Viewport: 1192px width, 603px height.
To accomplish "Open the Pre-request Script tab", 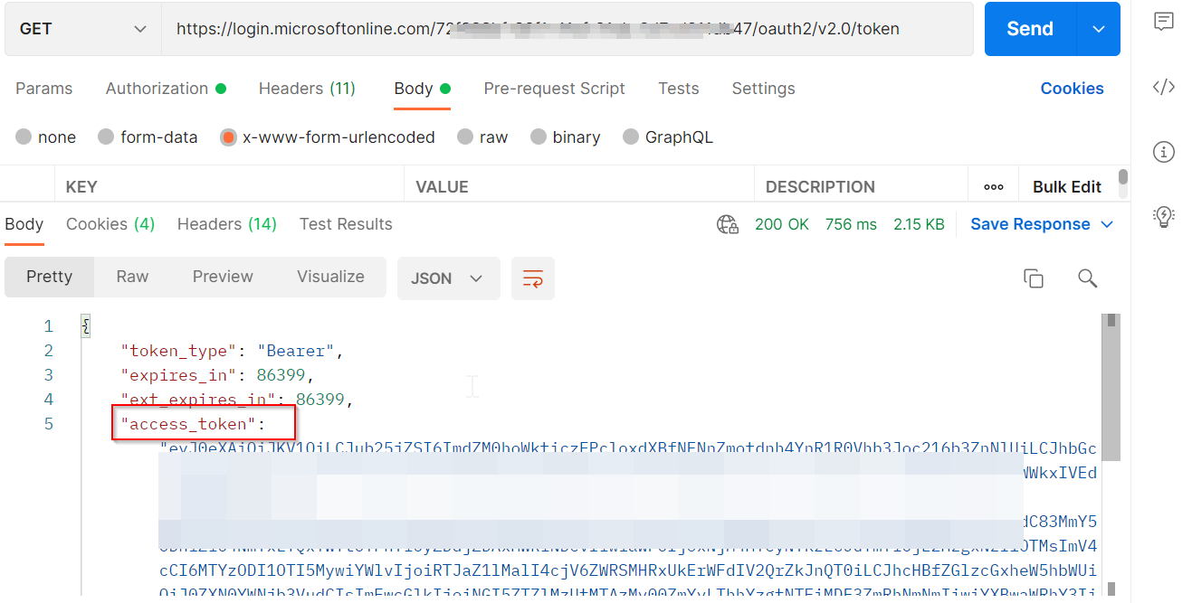I will tap(554, 89).
